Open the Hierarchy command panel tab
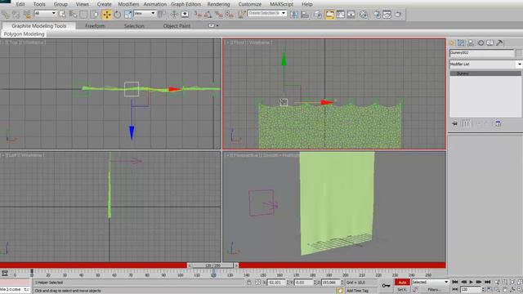The image size is (523, 294). [471, 43]
